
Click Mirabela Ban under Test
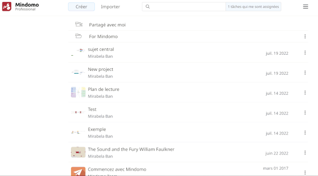[x=100, y=116]
